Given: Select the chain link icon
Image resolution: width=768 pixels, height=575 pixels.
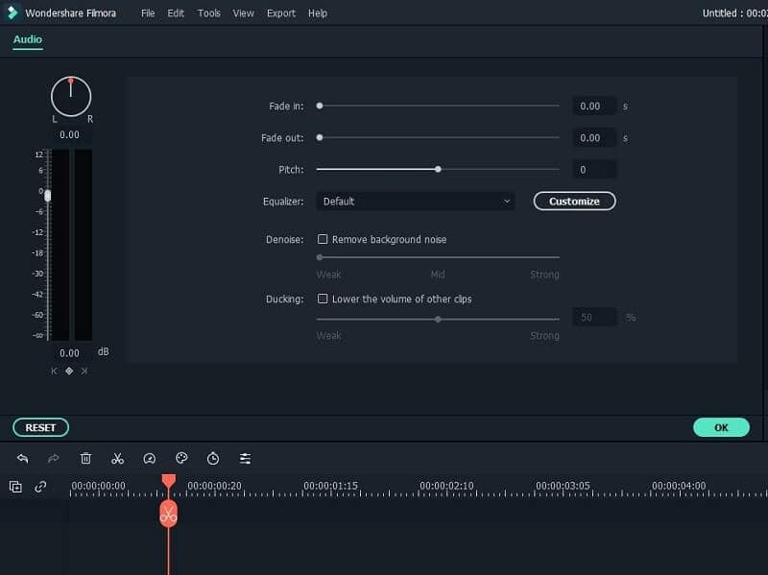Looking at the screenshot, I should point(39,487).
